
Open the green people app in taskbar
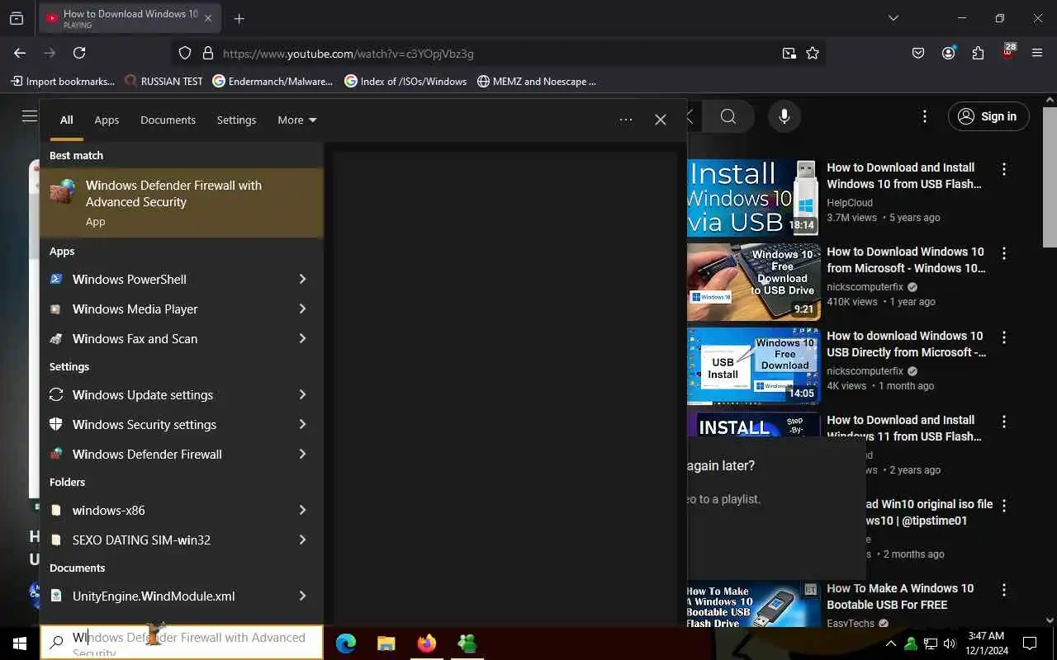point(467,643)
